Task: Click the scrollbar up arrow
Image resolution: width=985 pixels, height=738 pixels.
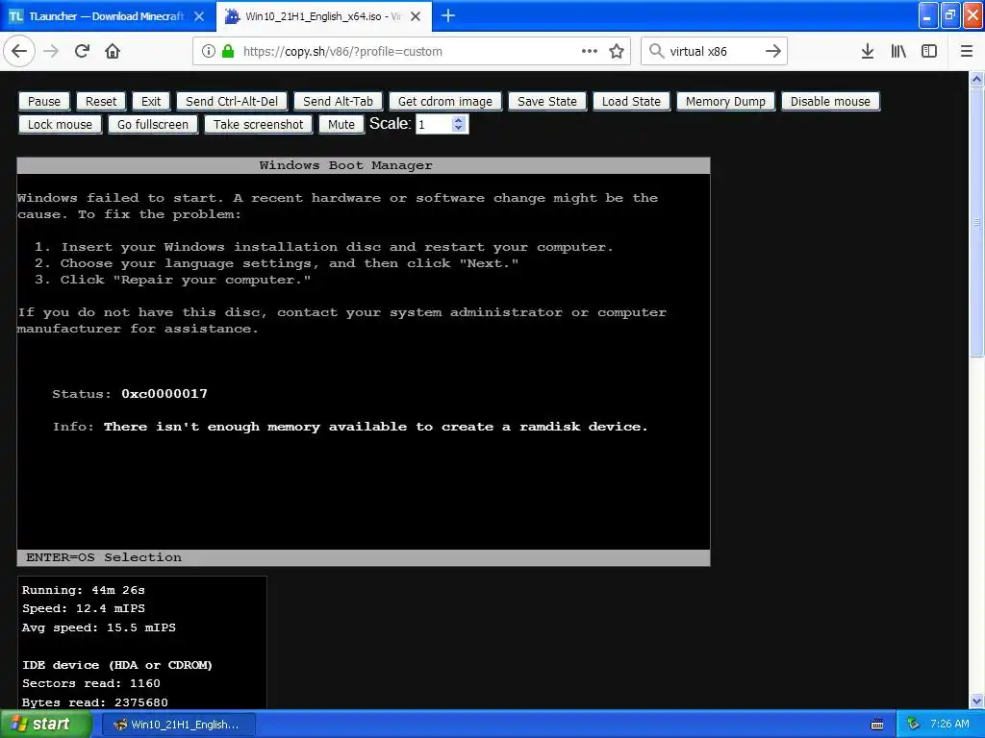Action: (x=976, y=79)
